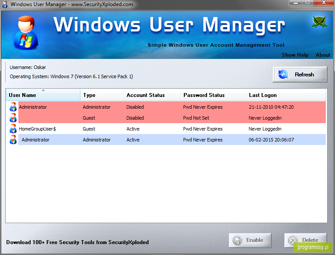
Task: Click user icon of HomeGroupUser$ row
Action: tap(13, 128)
